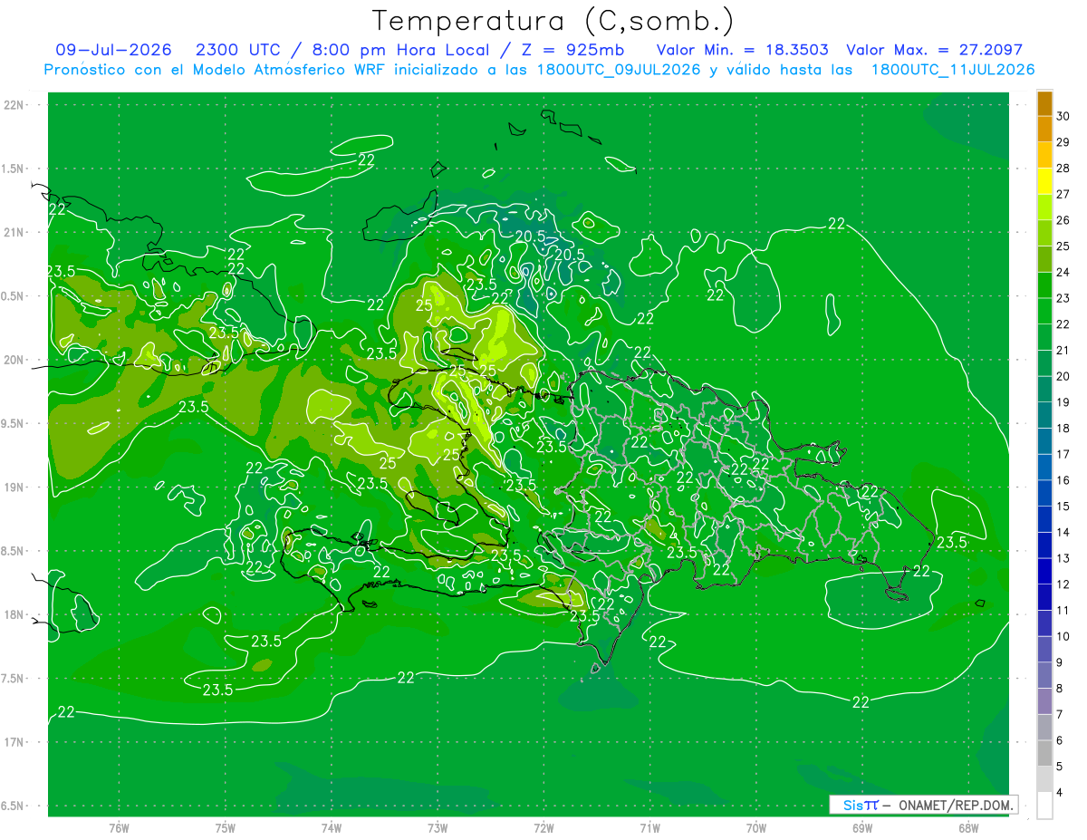This screenshot has width=1087, height=840.
Task: Click the 'Valor Min. = 18.3503' text
Action: point(743,50)
